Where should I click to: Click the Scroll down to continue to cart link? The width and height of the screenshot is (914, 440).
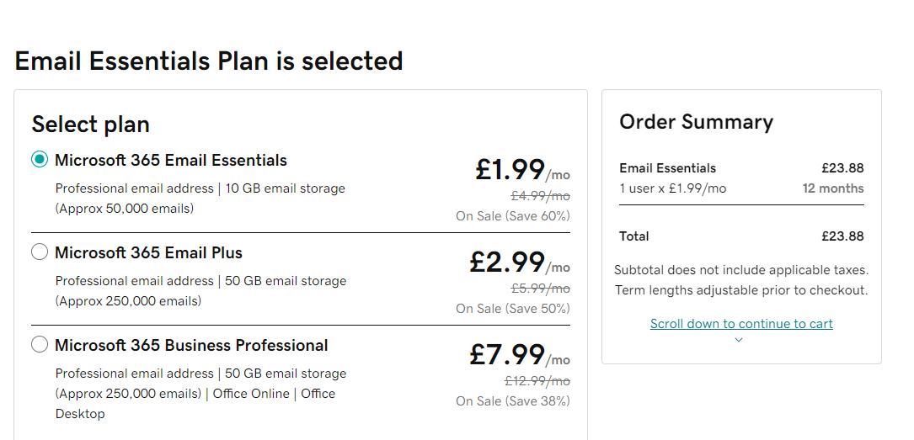741,324
